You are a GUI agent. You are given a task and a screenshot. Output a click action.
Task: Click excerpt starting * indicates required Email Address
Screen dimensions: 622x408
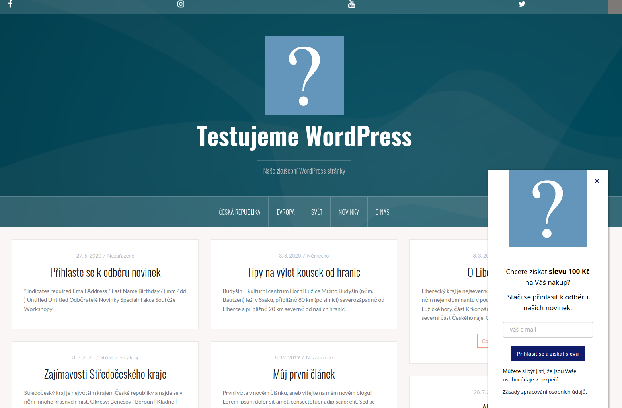[105, 300]
